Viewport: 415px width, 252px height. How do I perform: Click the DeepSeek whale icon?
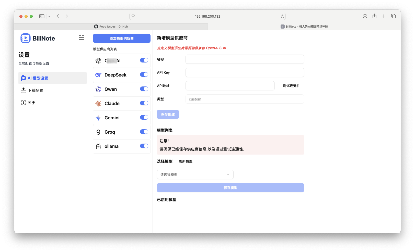point(98,75)
